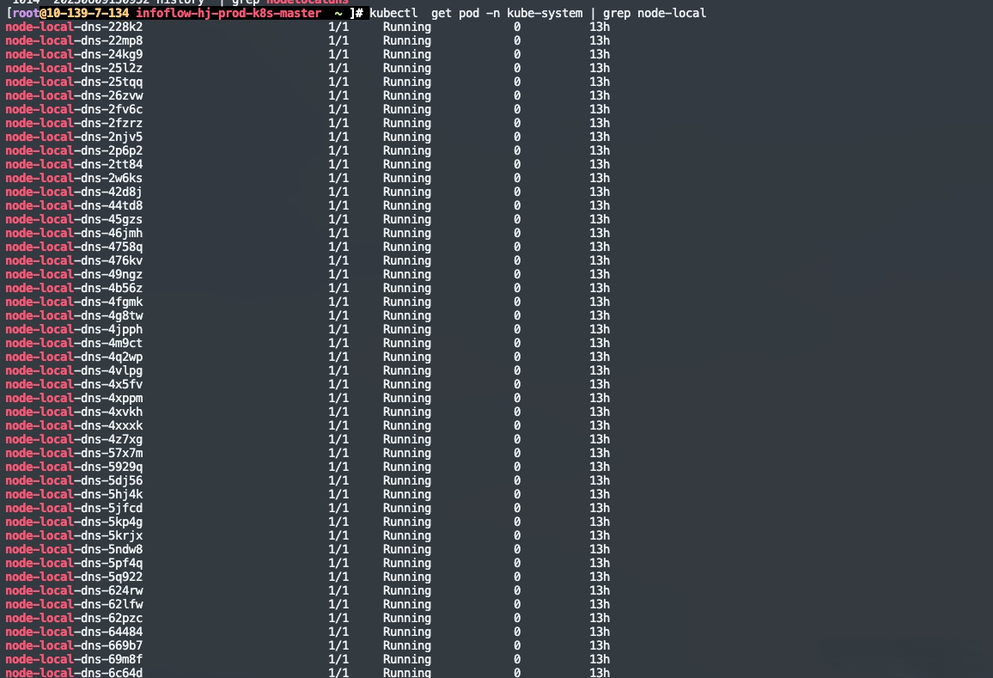
Task: Click 13h age of node-local-dns-26zvw
Action: [x=600, y=95]
